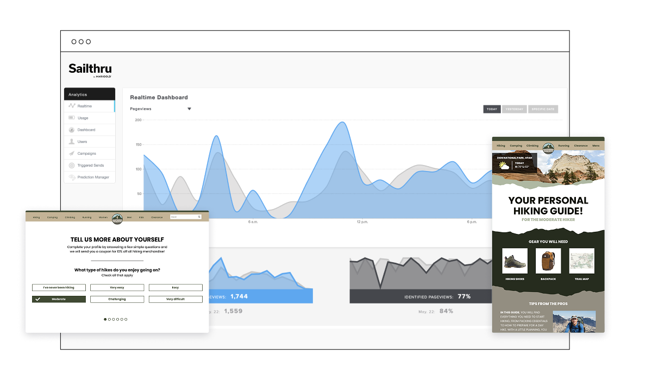Click the Prediction Manager eye icon
This screenshot has width=652, height=380.
(x=72, y=178)
